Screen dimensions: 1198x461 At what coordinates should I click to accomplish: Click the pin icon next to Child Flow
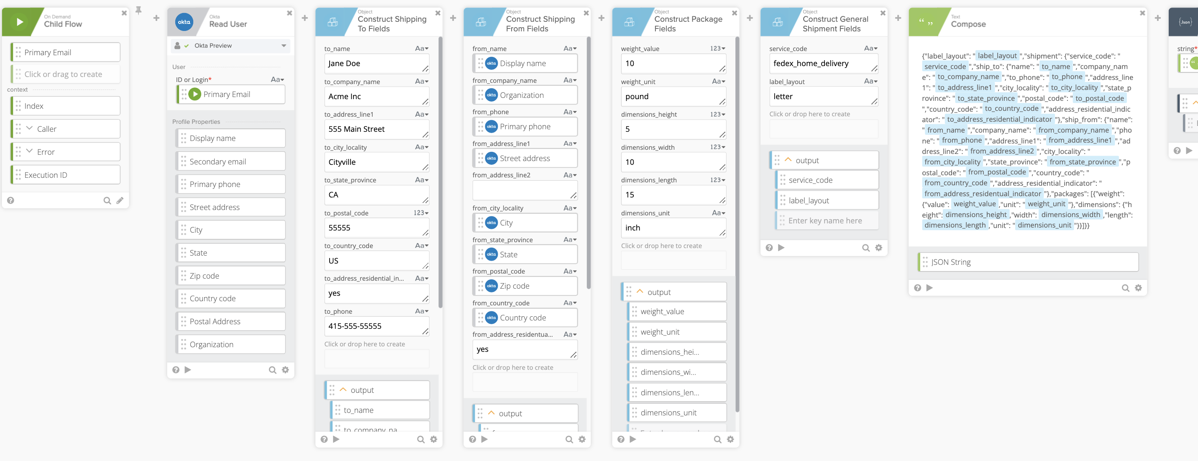[x=138, y=10]
